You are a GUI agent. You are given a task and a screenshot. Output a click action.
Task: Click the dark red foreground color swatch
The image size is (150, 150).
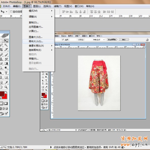point(2,94)
